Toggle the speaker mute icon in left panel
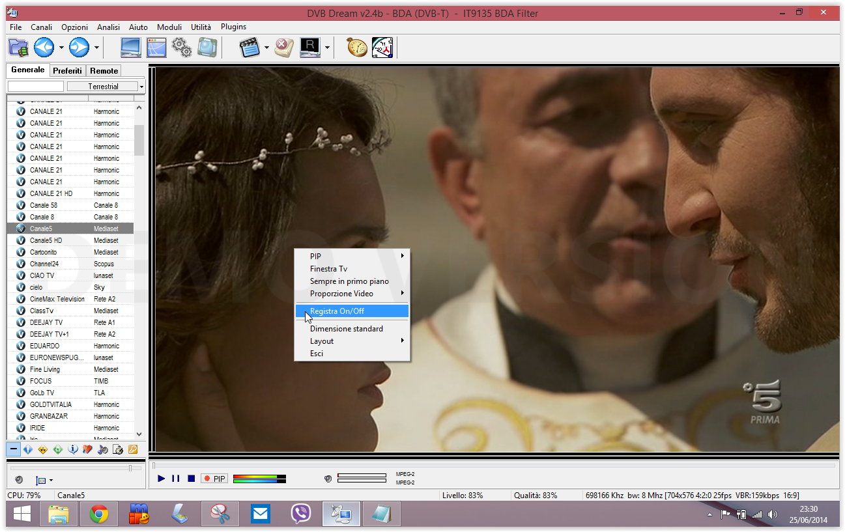845x532 pixels. coord(18,480)
